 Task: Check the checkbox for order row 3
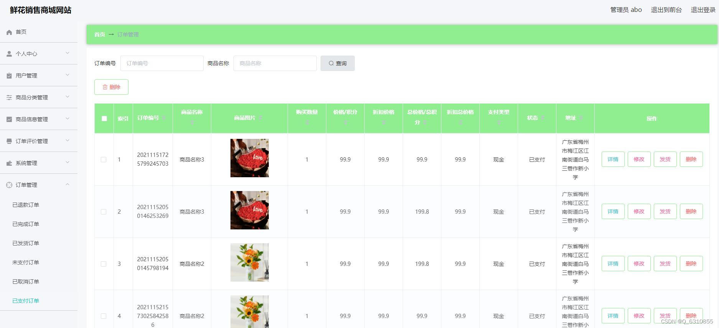[x=104, y=264]
